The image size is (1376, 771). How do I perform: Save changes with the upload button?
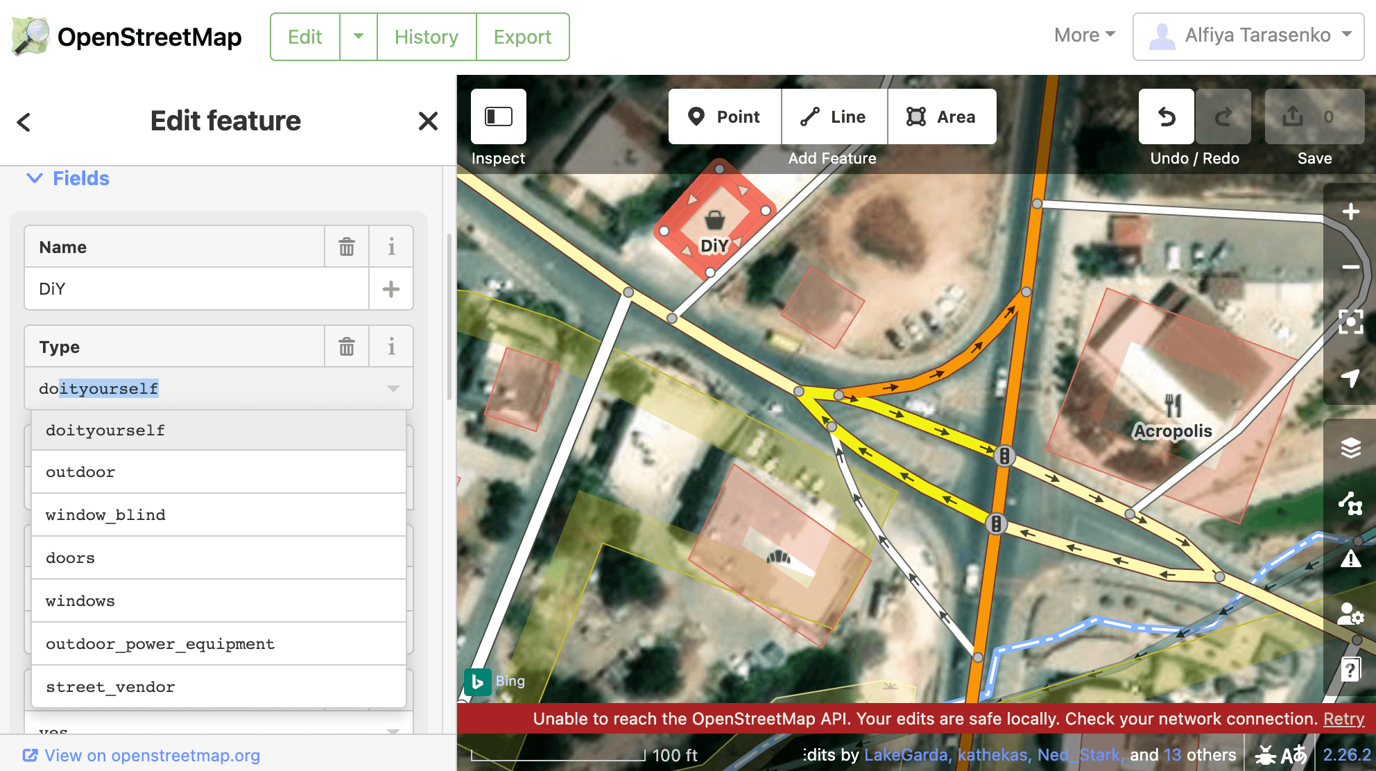pos(1314,116)
